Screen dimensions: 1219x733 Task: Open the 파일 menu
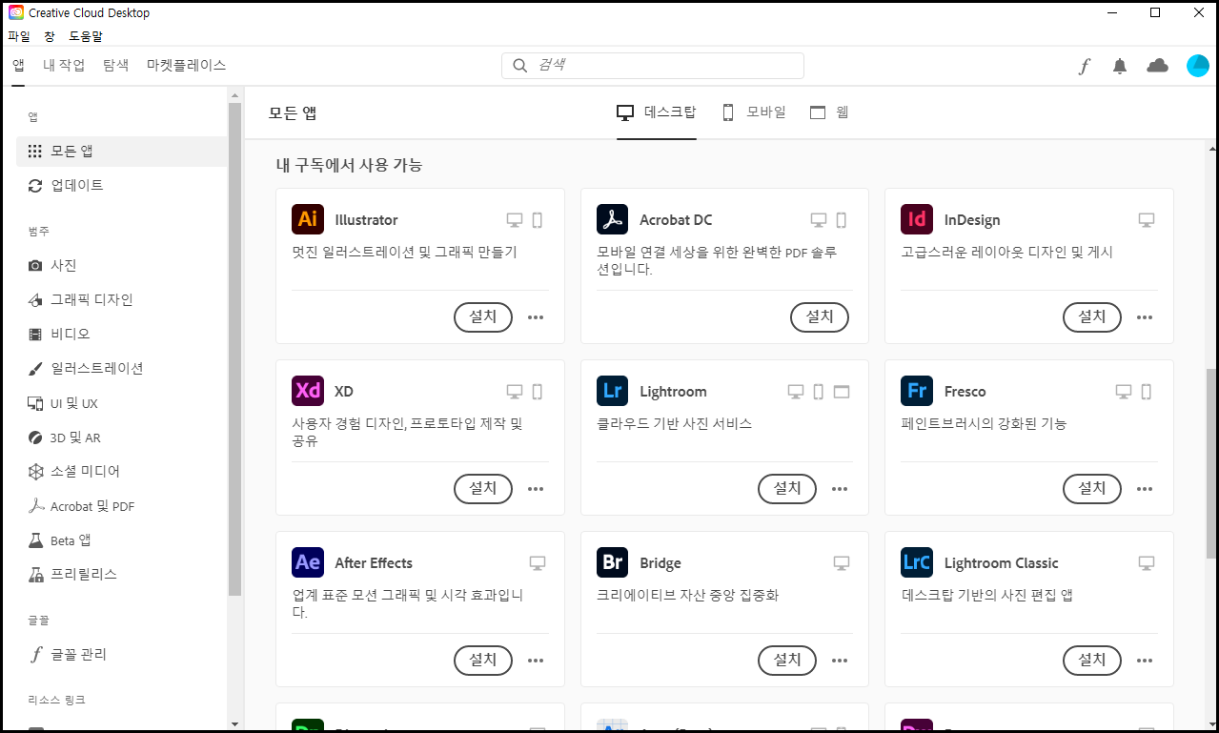pyautogui.click(x=19, y=36)
